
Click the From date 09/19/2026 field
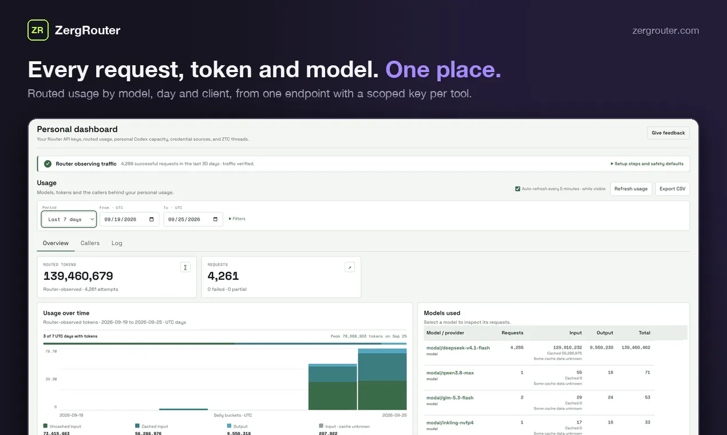click(129, 219)
